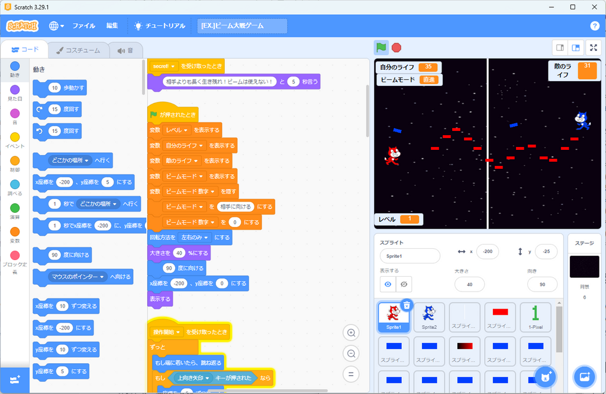Switch to the コスチューム tab

76,50
